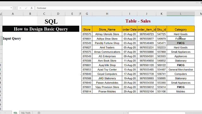Image resolution: width=202 pixels, height=114 pixels.
Task: Add a new sheet with the plus icon
Action: click(39, 113)
